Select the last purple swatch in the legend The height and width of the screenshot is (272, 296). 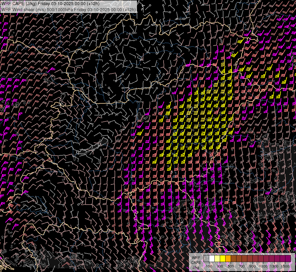[x=288, y=258]
